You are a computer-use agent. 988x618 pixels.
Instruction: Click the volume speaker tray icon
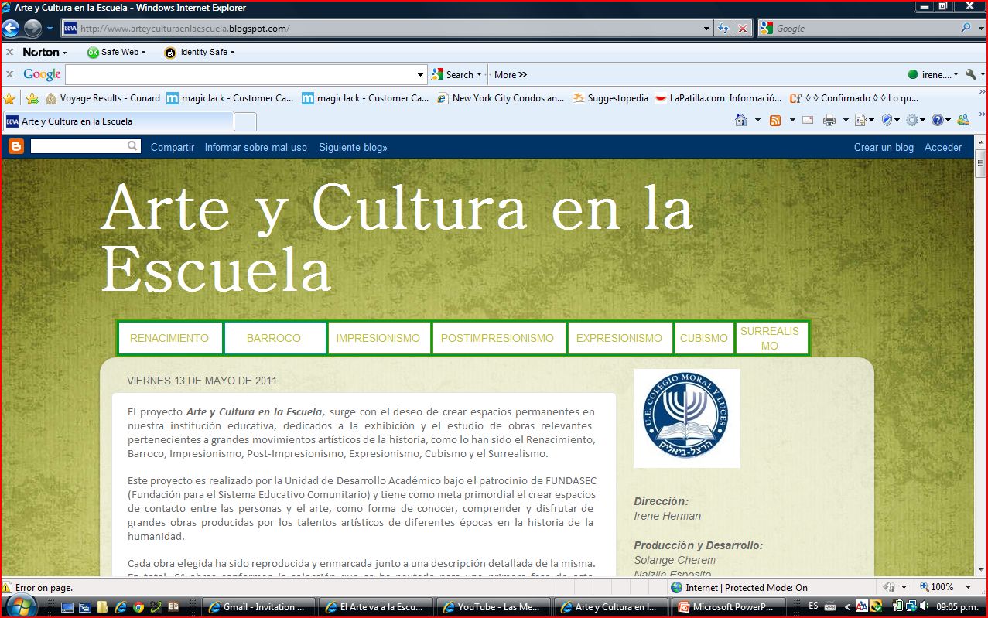coord(924,606)
